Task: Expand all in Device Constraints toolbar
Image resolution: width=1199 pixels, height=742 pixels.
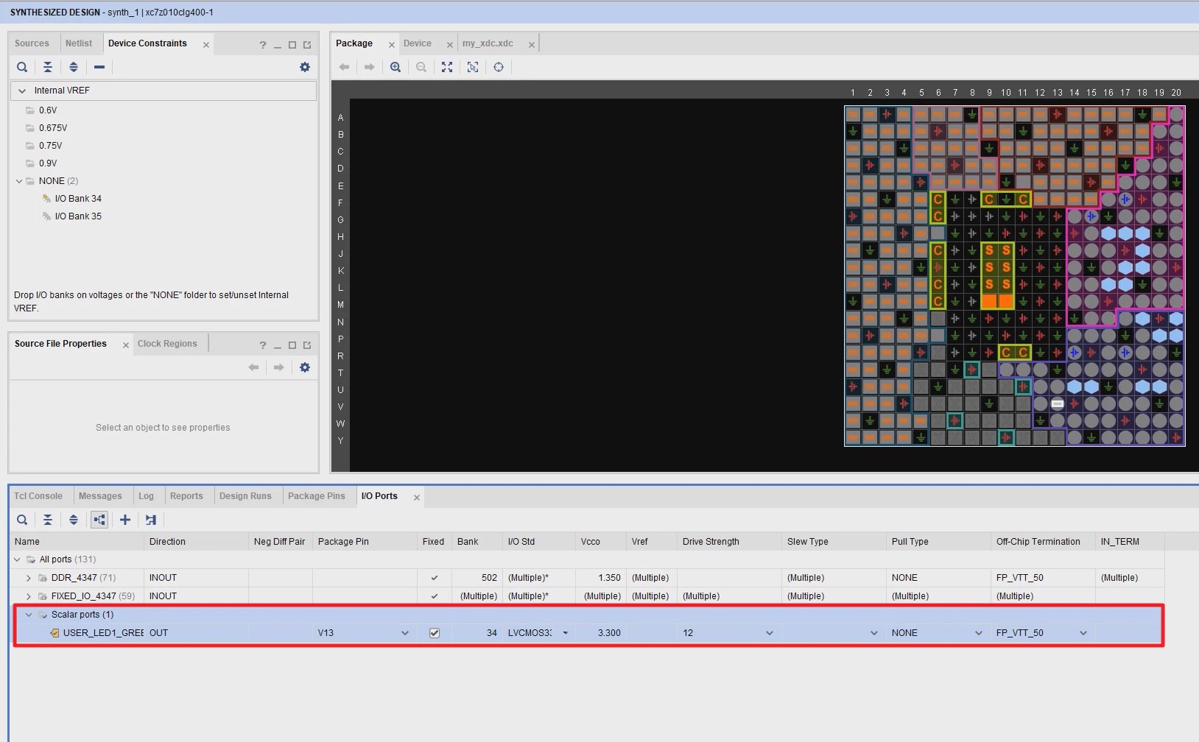Action: point(74,67)
